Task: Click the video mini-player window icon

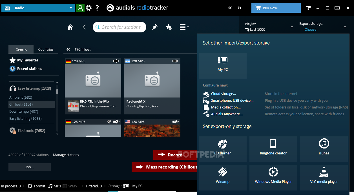Action: coord(337,8)
